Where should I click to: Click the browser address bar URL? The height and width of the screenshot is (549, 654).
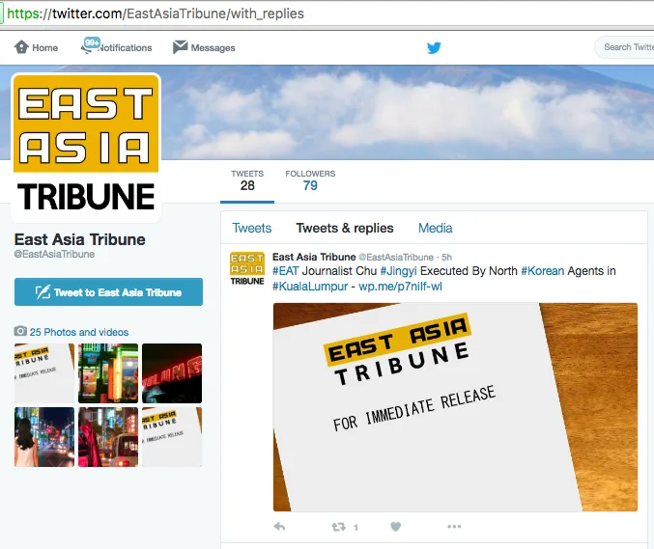click(x=156, y=14)
